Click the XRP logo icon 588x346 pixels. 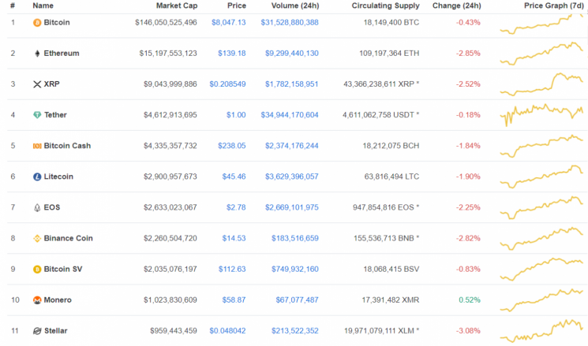pos(37,84)
